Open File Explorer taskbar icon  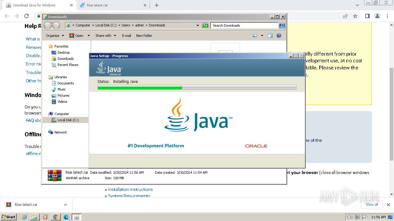(x=35, y=217)
